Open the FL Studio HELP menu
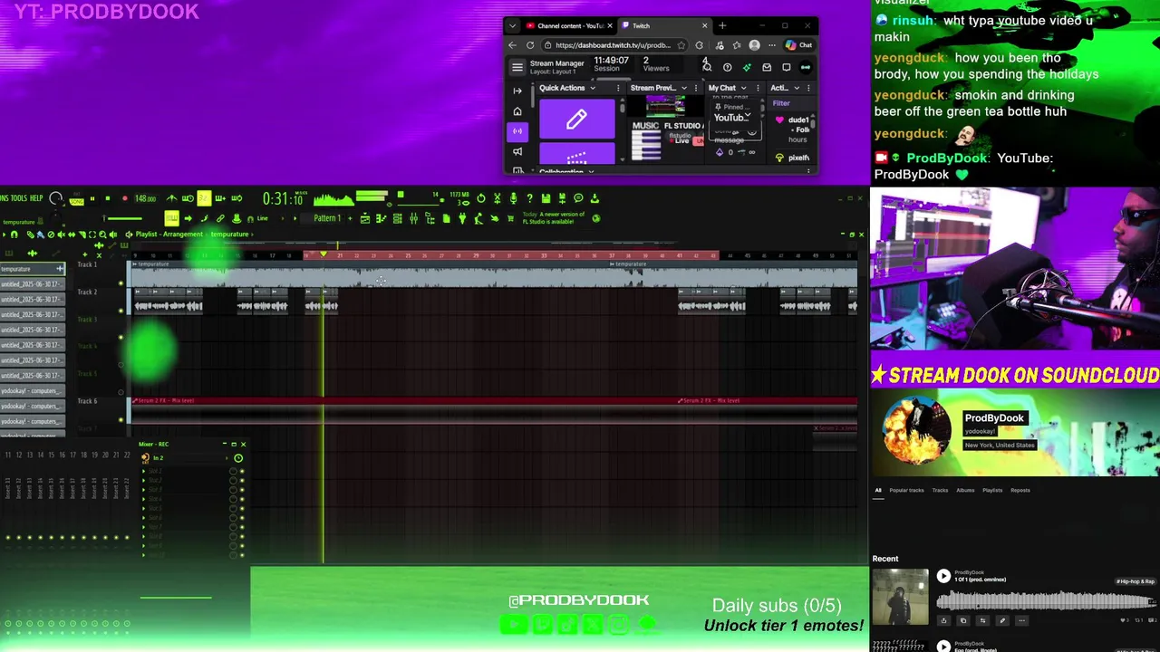Screen dimensions: 1160x652 pos(36,198)
